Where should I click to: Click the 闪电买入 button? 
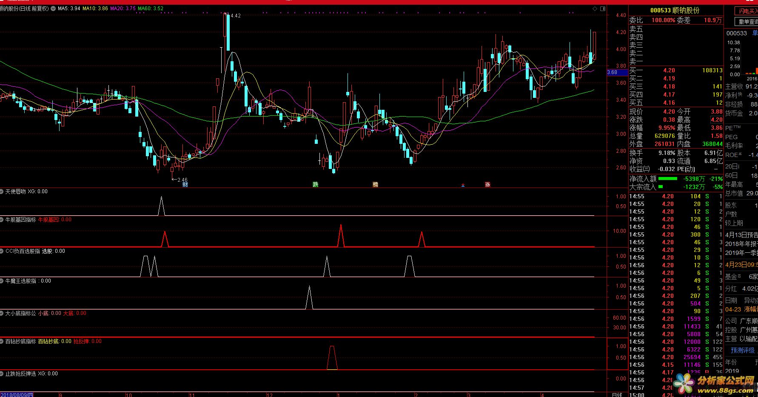(747, 11)
